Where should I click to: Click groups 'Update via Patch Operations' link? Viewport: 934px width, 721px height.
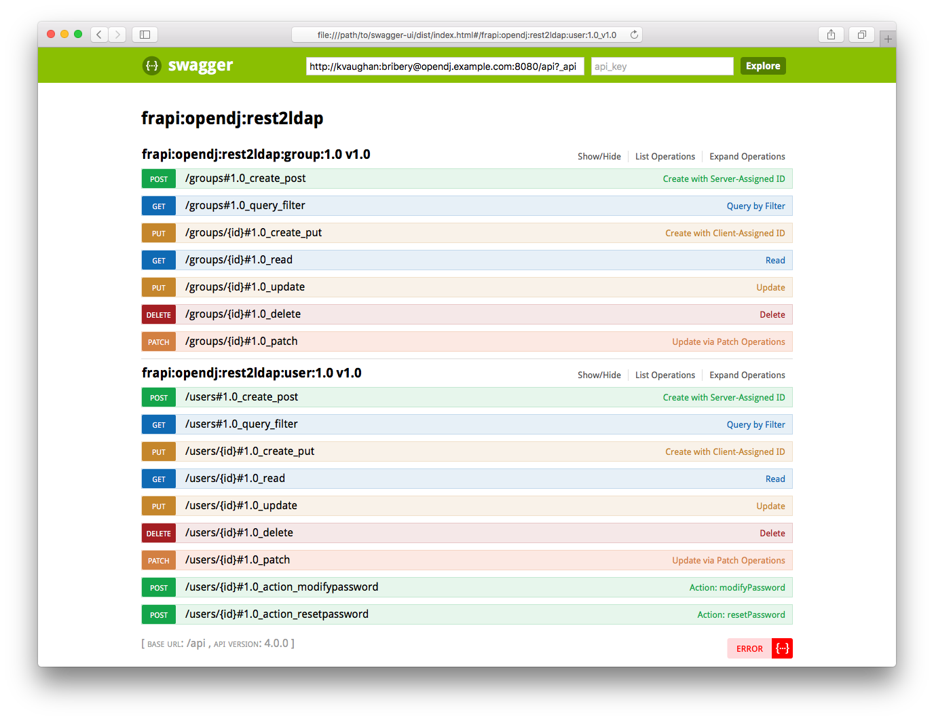pos(728,342)
